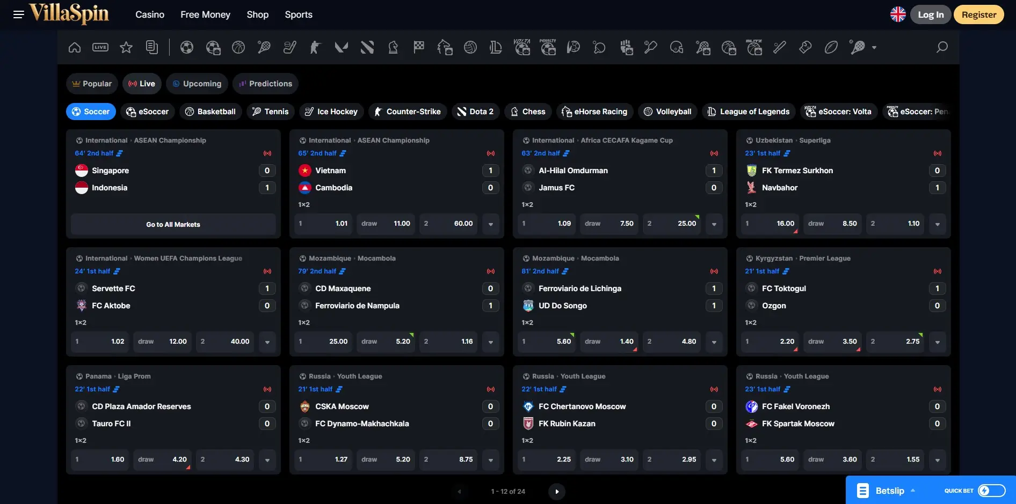Pick draw at 3.10 for Chertanovo vs Rubin
This screenshot has height=504, width=1016.
tap(609, 460)
